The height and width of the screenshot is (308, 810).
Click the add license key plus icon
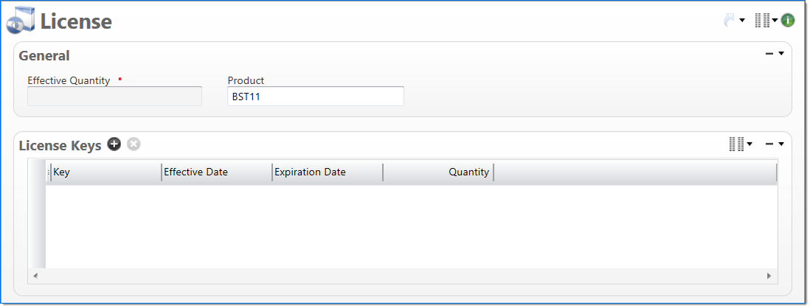[114, 144]
